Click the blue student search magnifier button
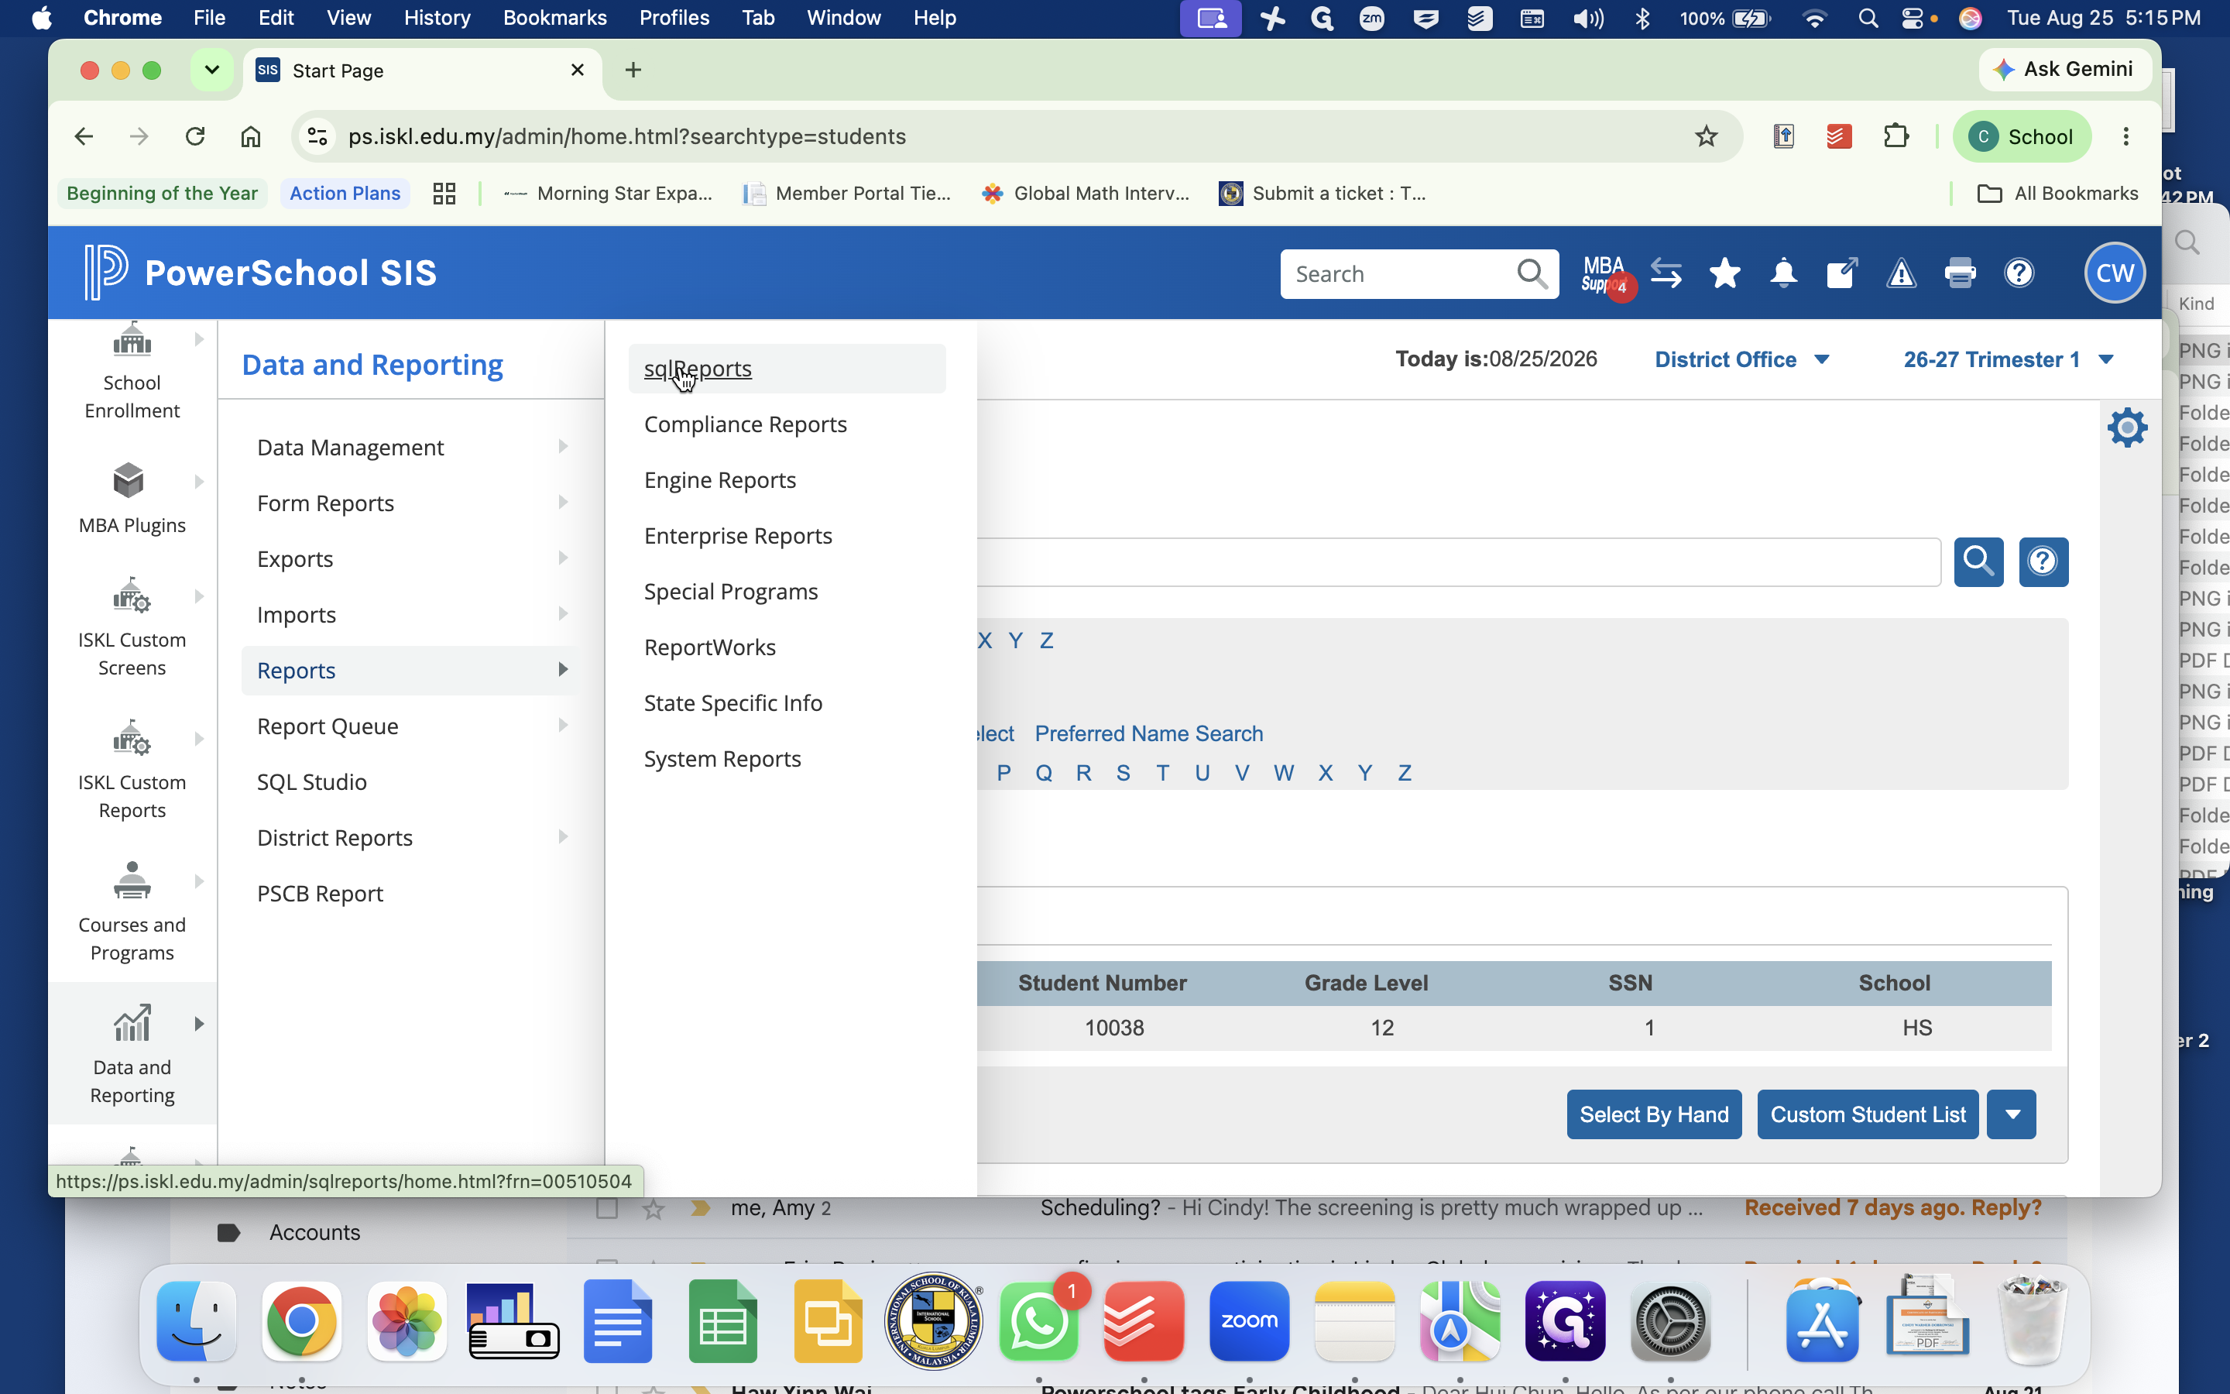The image size is (2230, 1394). click(1978, 561)
